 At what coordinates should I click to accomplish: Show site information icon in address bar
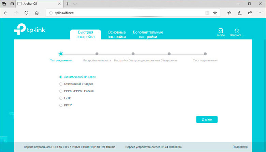click(x=51, y=13)
